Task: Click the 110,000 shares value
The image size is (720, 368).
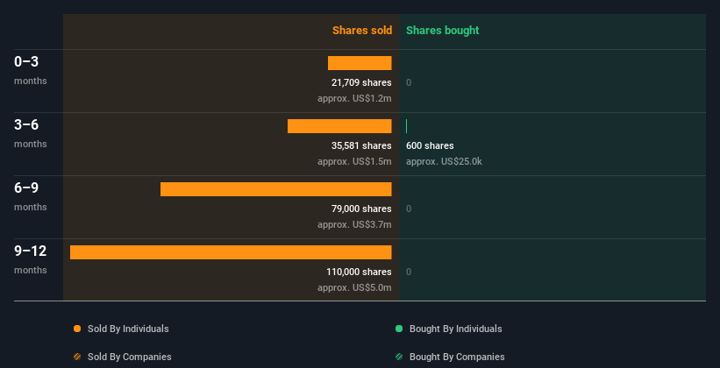Action: pyautogui.click(x=359, y=272)
